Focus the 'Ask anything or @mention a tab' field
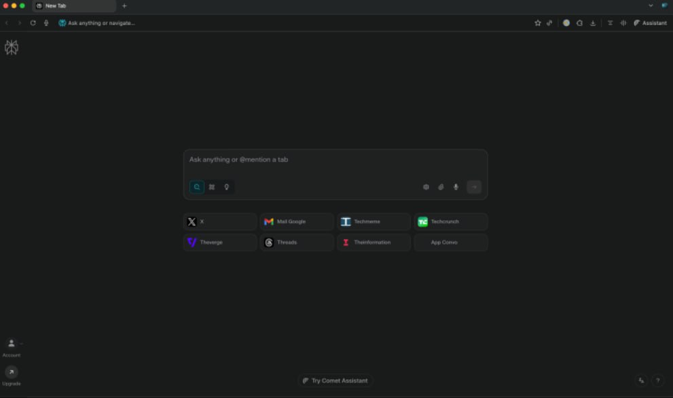 [x=335, y=160]
